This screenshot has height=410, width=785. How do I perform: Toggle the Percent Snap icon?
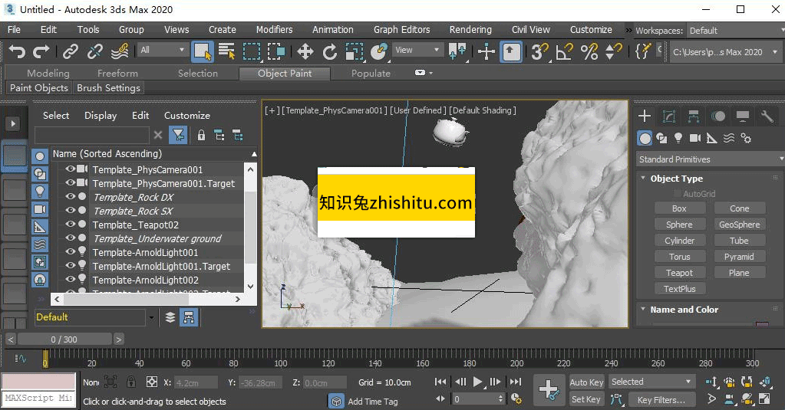589,51
